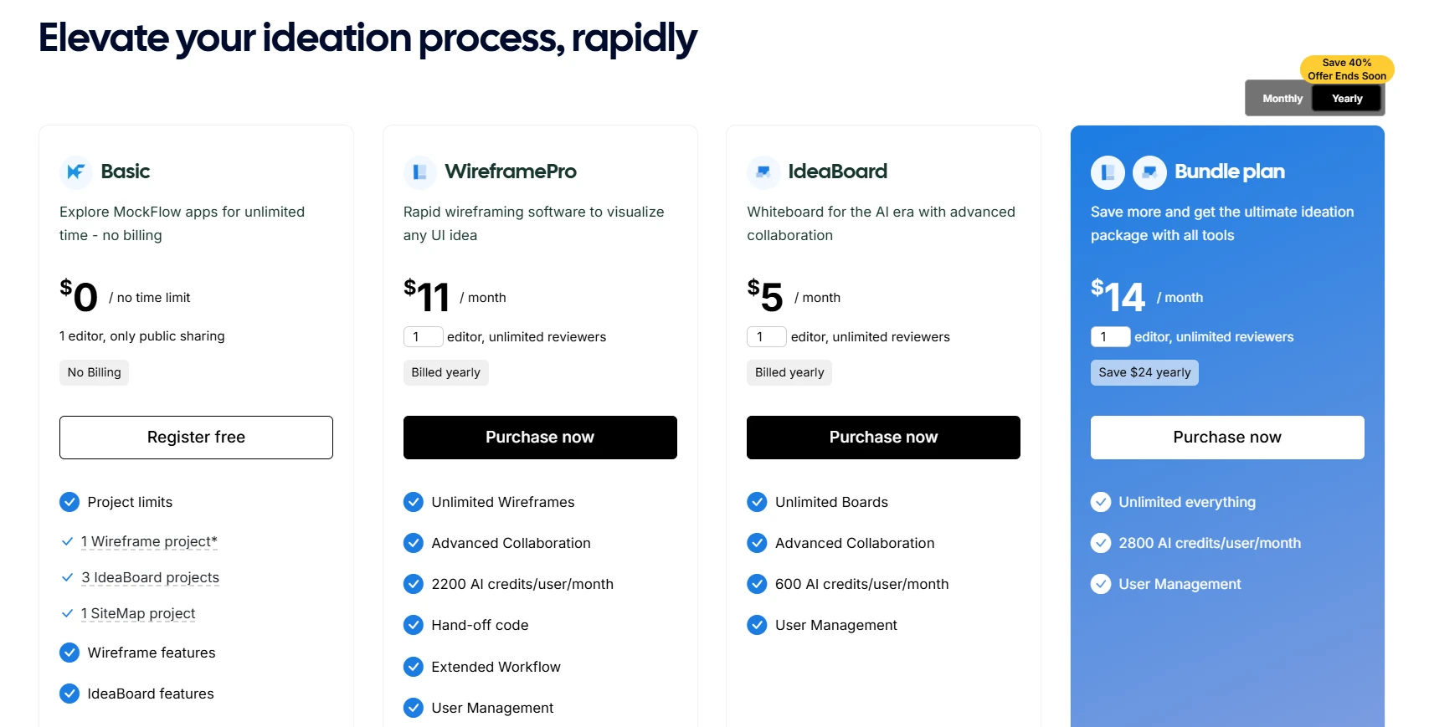Purchase the WireframePro plan

click(x=539, y=437)
